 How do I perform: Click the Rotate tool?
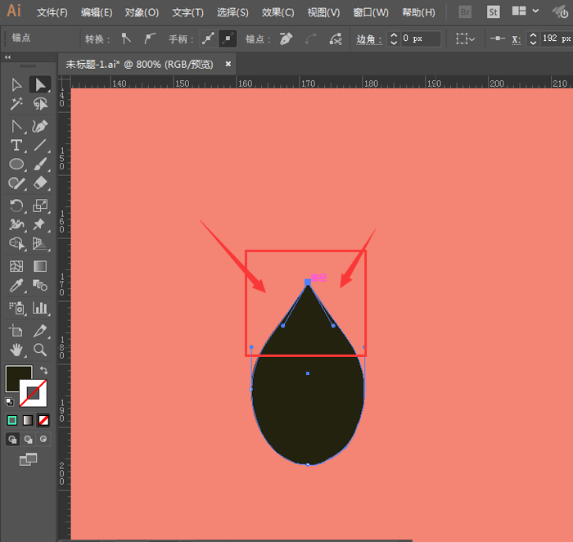(x=16, y=206)
